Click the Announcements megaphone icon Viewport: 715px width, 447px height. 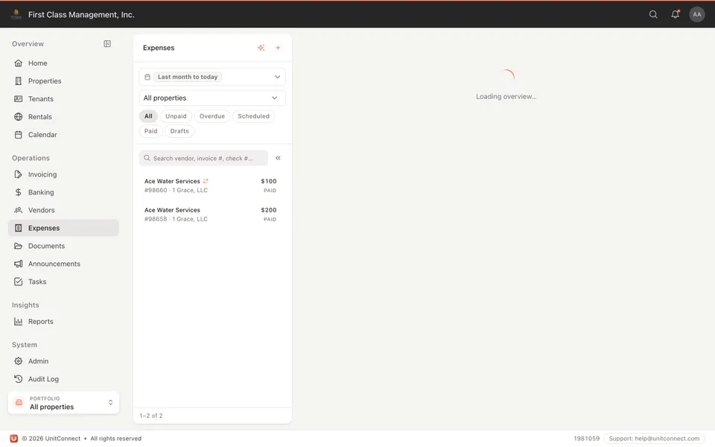coord(18,264)
